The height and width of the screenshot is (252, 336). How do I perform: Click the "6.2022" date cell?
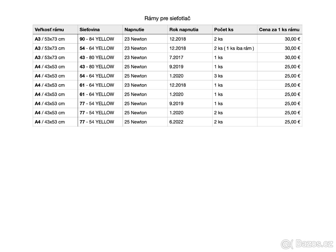[176, 122]
